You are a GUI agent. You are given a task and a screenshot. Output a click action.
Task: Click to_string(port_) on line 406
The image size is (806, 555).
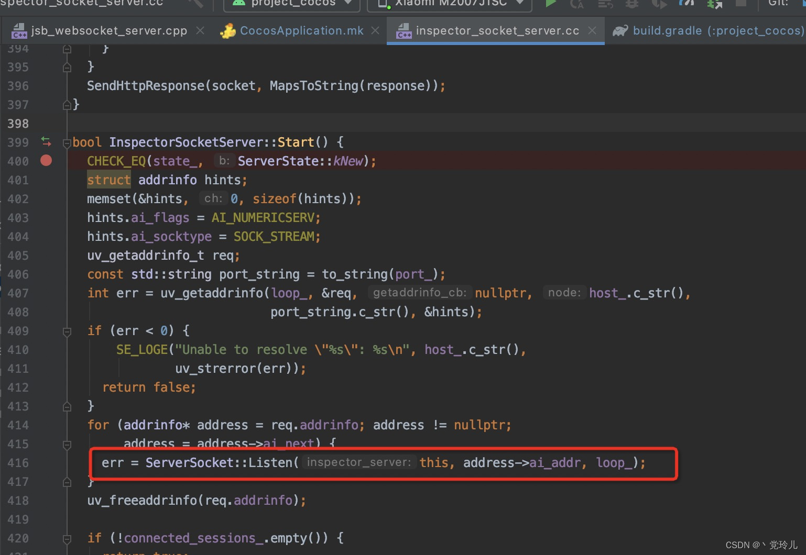click(379, 274)
